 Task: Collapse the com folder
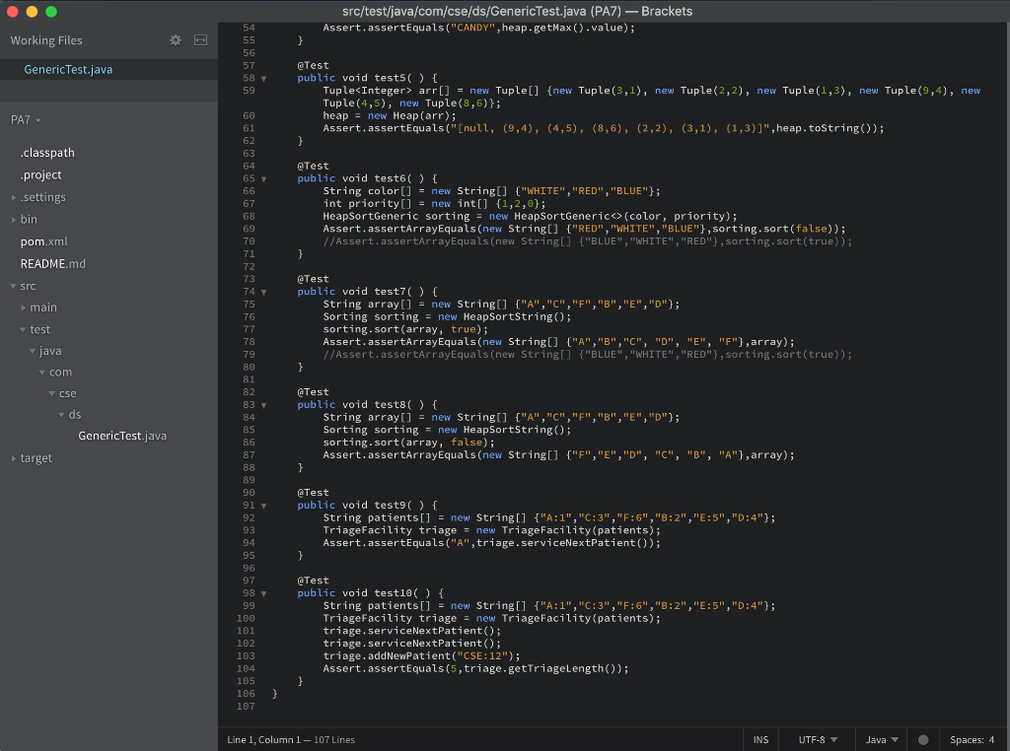[42, 372]
